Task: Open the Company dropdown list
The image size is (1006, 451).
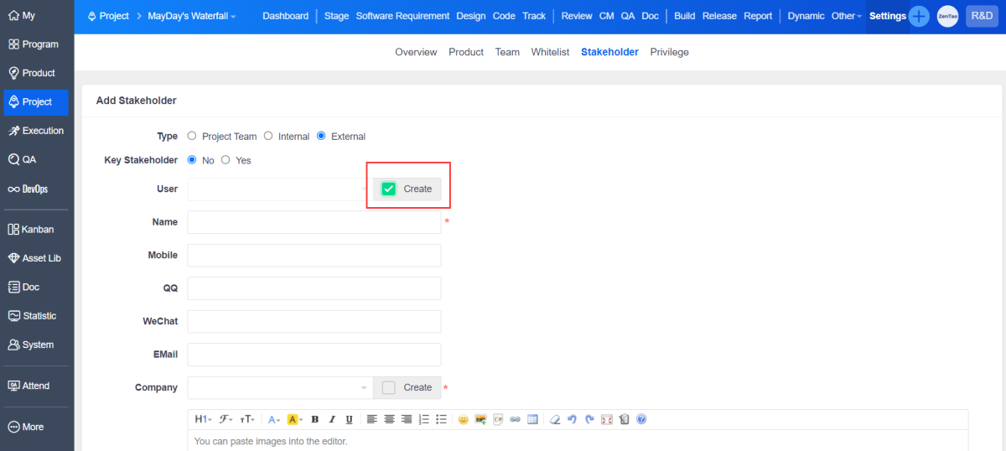Action: coord(280,387)
